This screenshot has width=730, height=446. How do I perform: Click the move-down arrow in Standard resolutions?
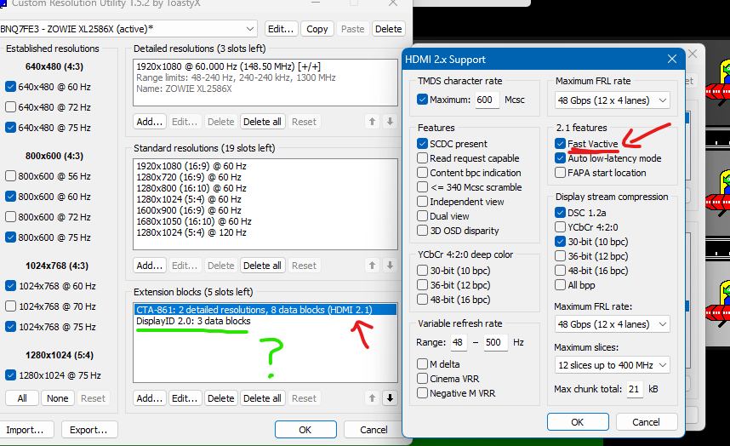390,266
